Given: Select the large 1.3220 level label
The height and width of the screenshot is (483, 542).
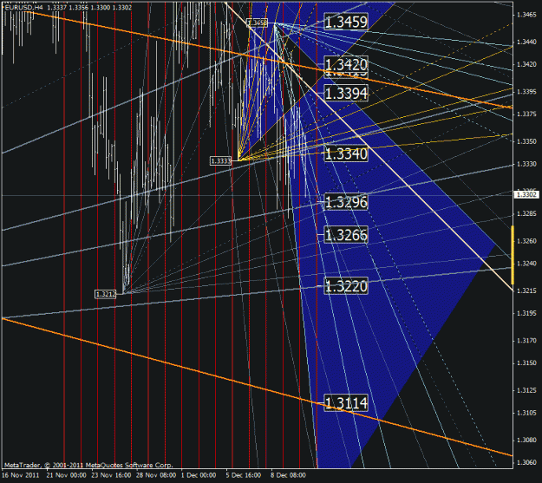Looking at the screenshot, I should 346,286.
